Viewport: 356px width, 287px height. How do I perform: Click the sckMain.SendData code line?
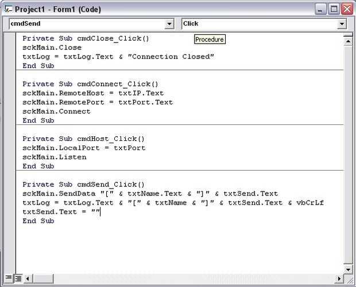coord(150,194)
